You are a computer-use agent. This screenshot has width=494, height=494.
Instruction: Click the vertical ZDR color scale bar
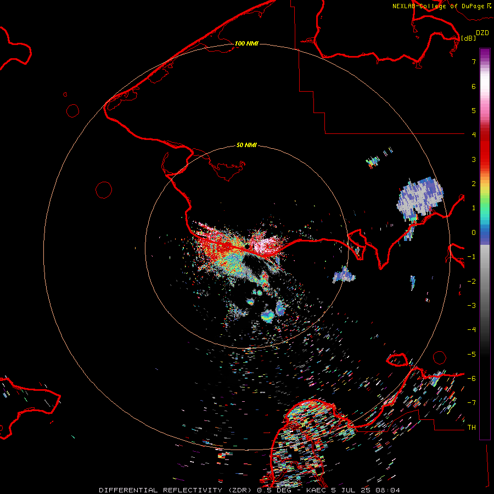click(x=485, y=244)
